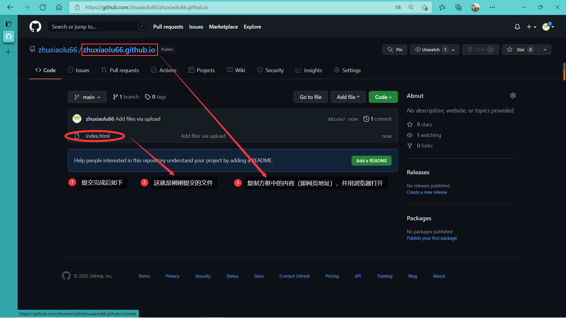Image resolution: width=566 pixels, height=318 pixels.
Task: Open index.html file
Action: [98, 136]
